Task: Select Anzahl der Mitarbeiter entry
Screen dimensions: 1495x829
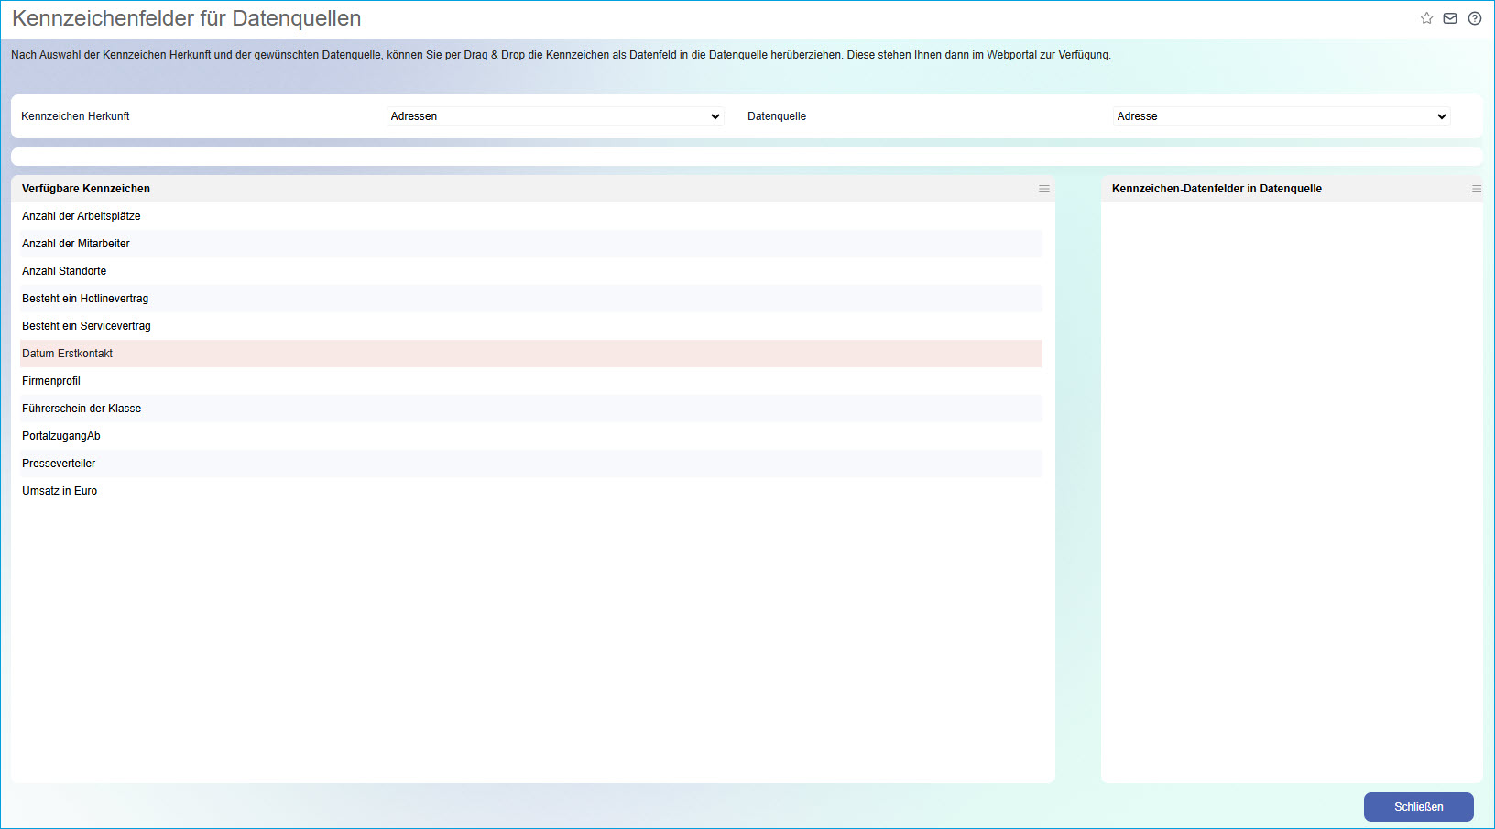Action: 76,244
